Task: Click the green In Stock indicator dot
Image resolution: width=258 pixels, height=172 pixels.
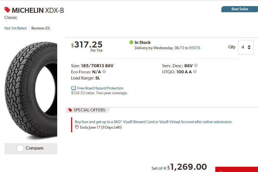Action: [131, 42]
